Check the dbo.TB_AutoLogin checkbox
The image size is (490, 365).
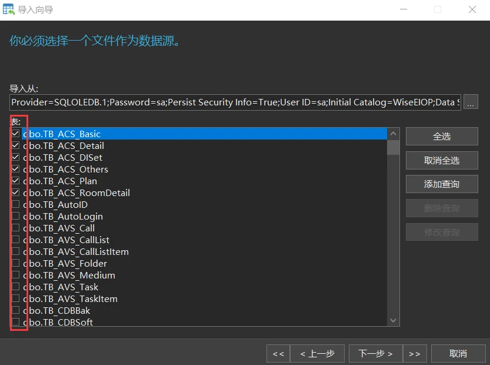click(x=16, y=217)
